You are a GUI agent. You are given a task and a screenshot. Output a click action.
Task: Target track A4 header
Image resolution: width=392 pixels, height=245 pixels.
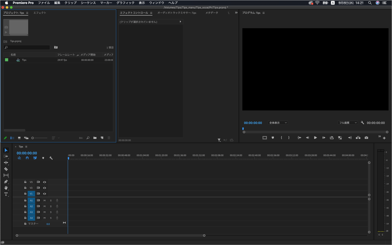coord(31,218)
